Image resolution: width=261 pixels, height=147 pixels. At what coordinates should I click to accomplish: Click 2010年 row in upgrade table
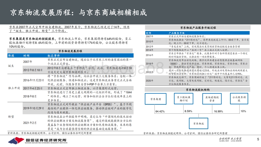tap(197, 41)
